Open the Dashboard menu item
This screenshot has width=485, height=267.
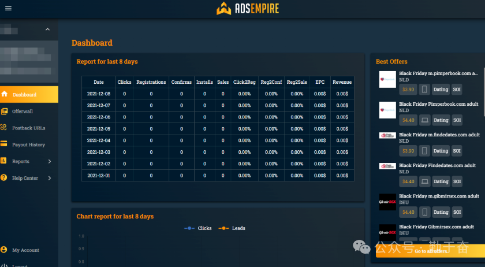click(29, 94)
